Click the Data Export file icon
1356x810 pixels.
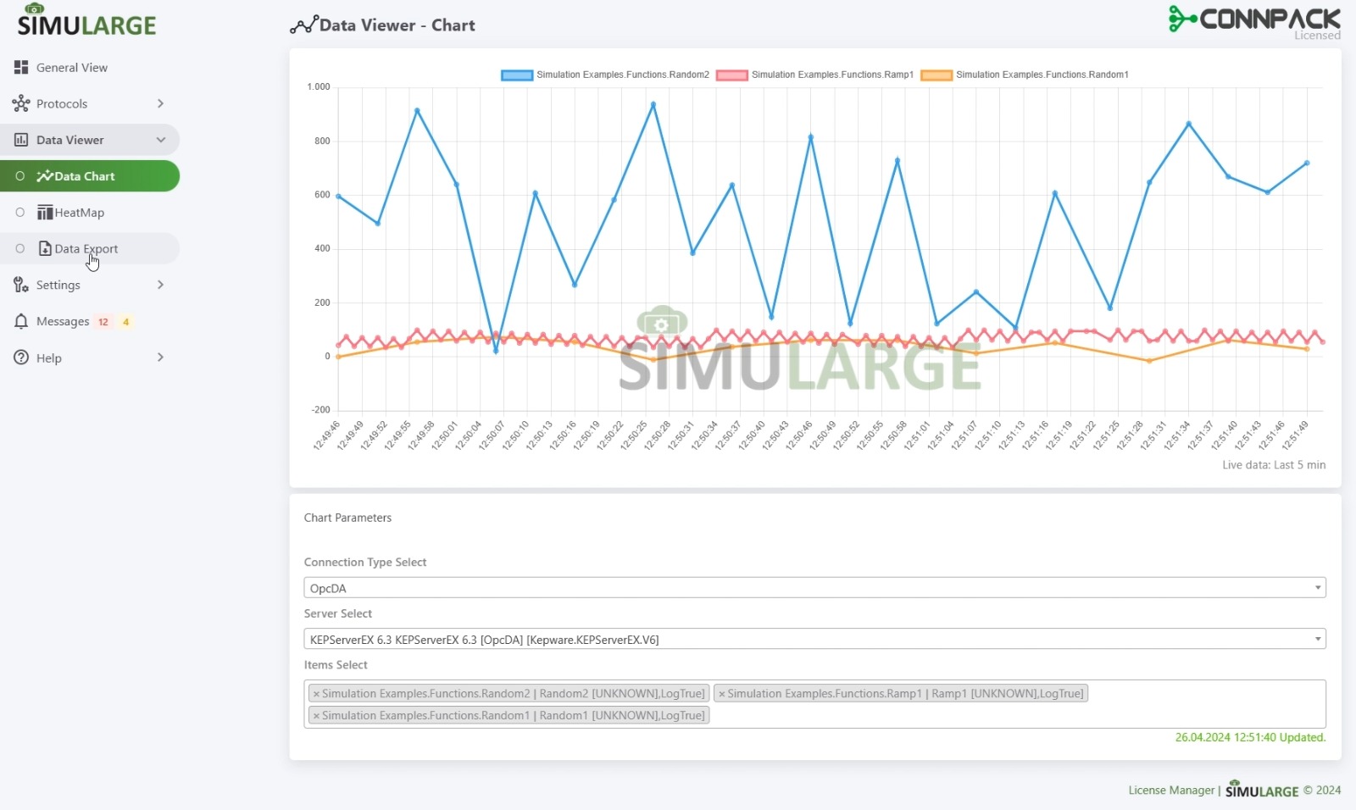coord(45,248)
